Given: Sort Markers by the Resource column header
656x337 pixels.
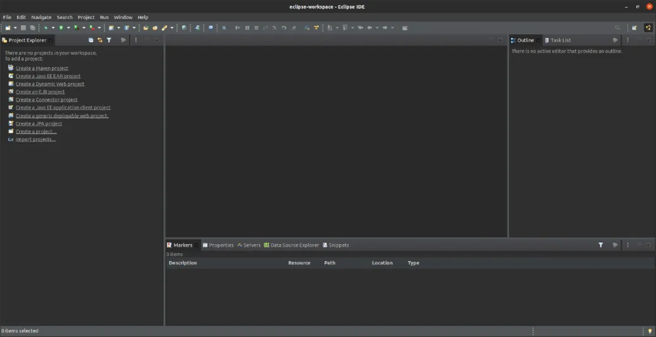Looking at the screenshot, I should click(299, 263).
